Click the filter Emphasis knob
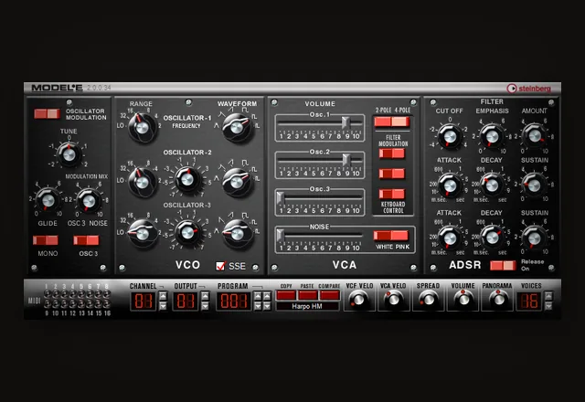The image size is (585, 402). click(492, 136)
